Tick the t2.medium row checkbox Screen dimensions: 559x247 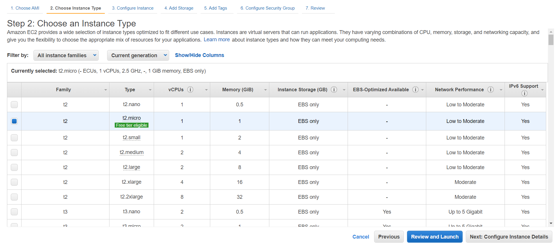pyautogui.click(x=14, y=153)
